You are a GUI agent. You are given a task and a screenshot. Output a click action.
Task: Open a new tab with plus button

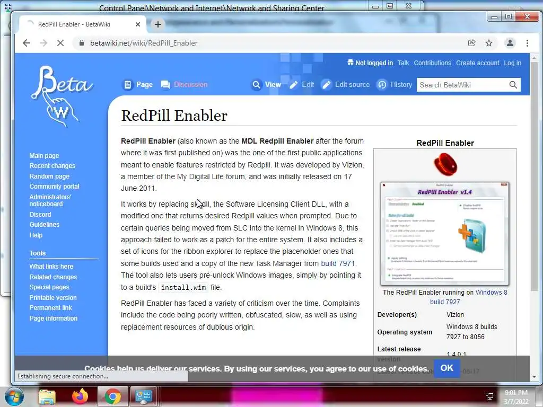click(x=158, y=24)
